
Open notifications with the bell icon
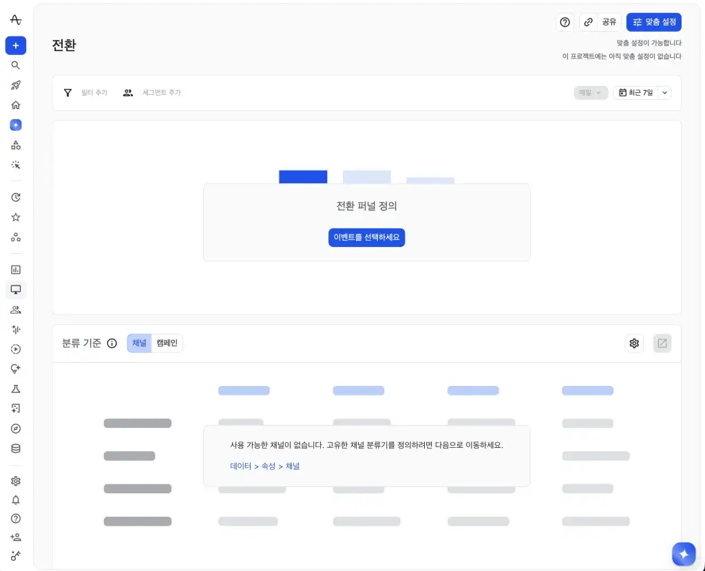coord(16,500)
